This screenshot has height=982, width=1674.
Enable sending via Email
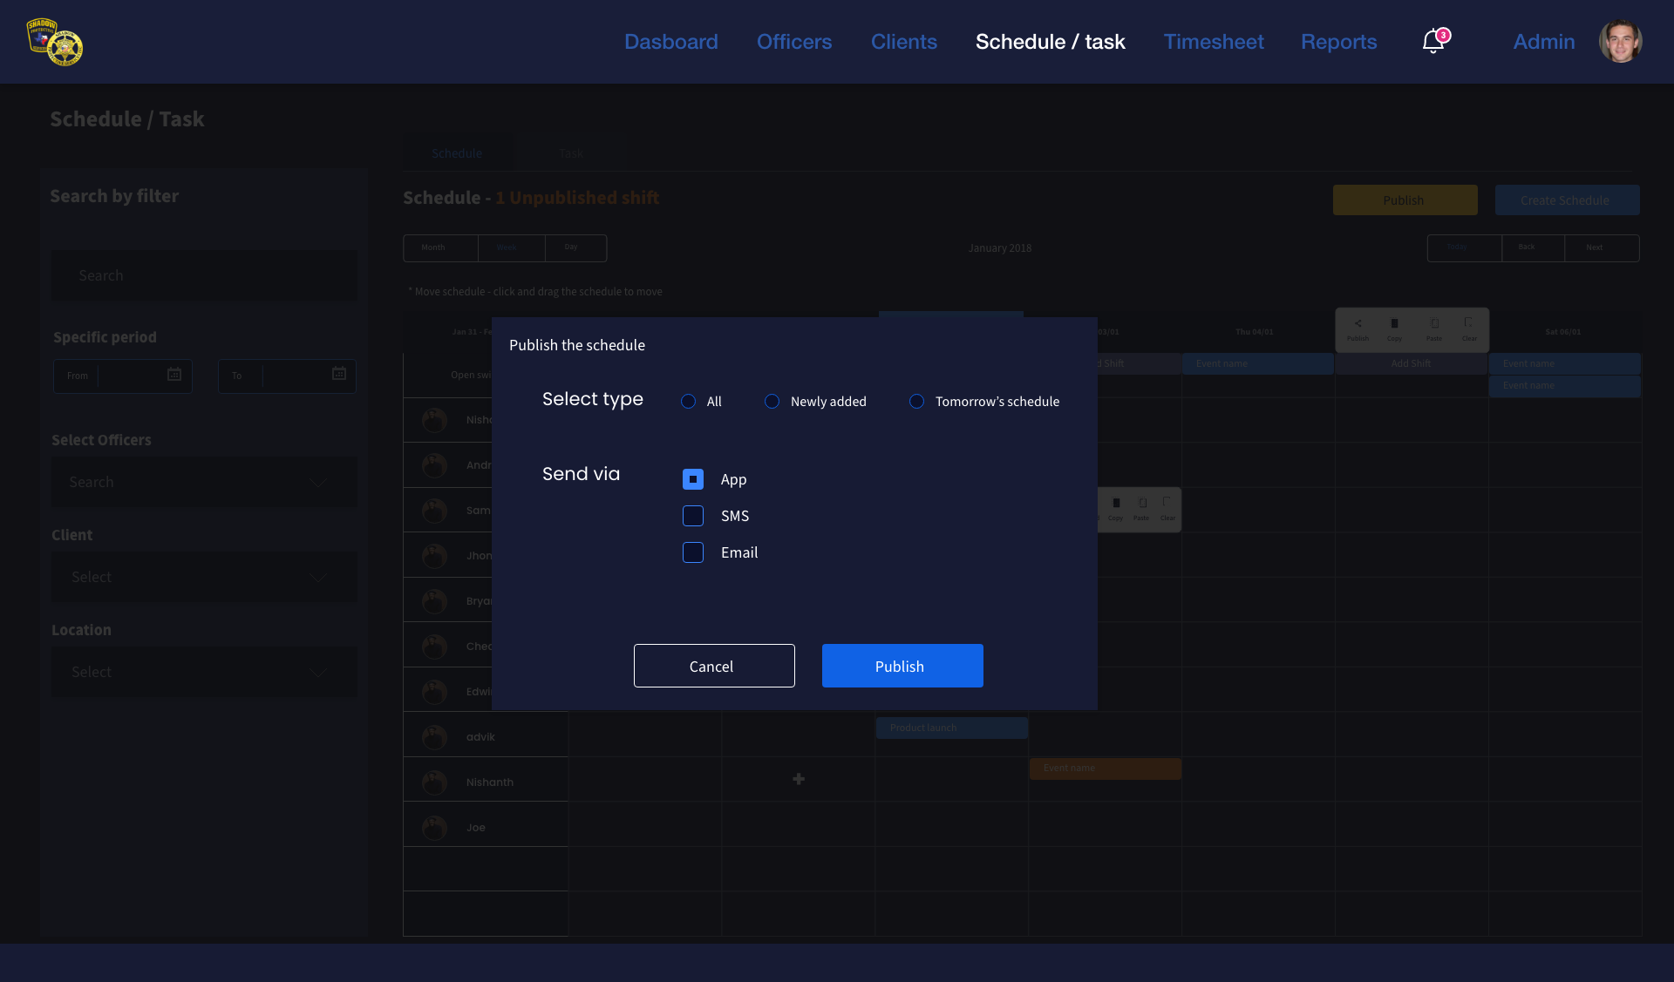click(693, 552)
